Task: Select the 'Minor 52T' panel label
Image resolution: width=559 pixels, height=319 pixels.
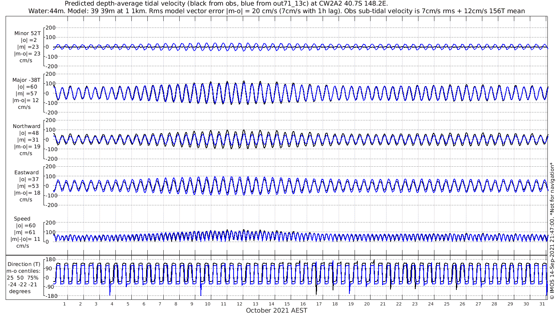Action: [28, 33]
